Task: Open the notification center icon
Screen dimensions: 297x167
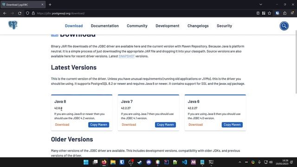Action: pos(291,162)
